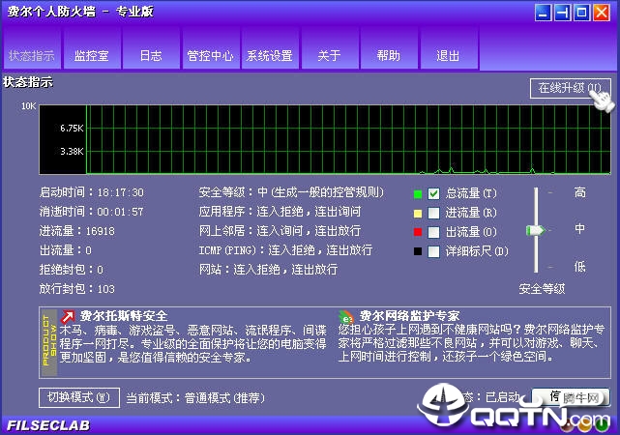Enable the 进流量(R) checkbox
Viewport: 620px width, 435px height.
click(x=433, y=213)
